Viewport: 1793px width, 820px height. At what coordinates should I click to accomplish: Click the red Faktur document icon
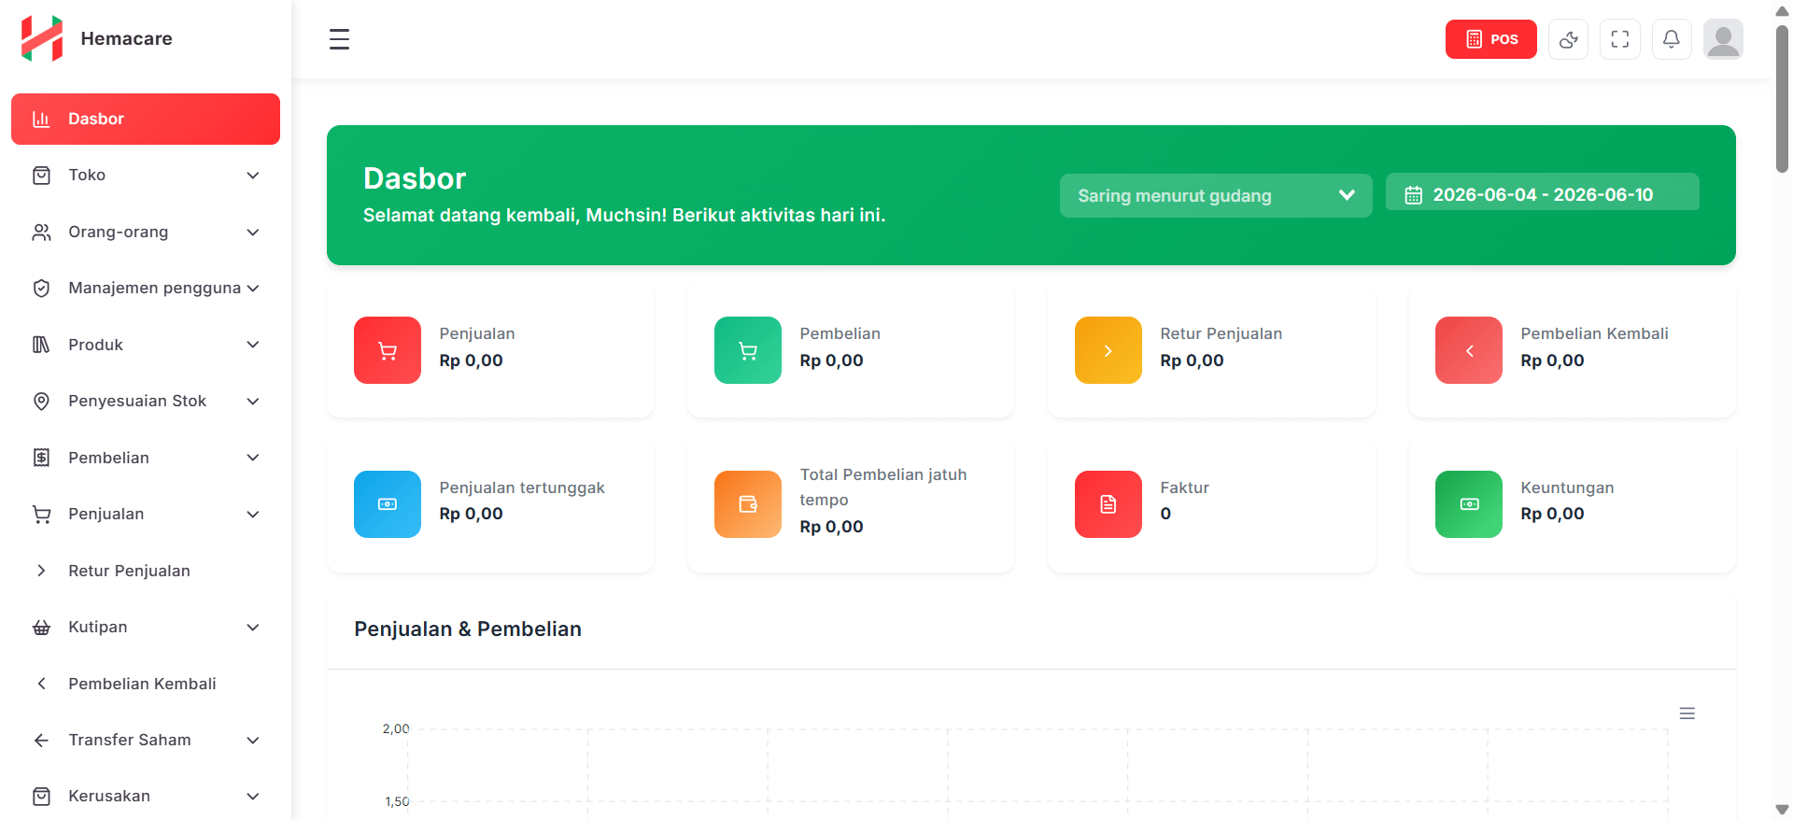pos(1108,504)
